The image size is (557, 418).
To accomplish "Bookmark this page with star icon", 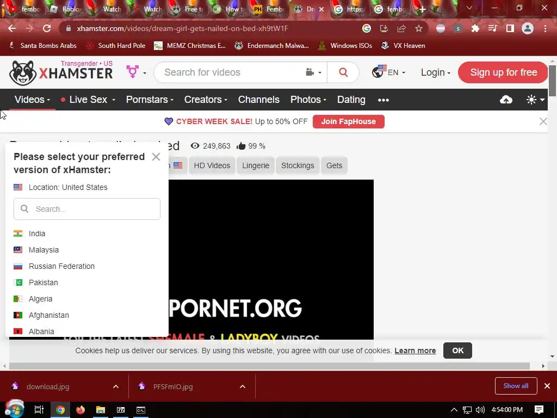I will coord(419,28).
